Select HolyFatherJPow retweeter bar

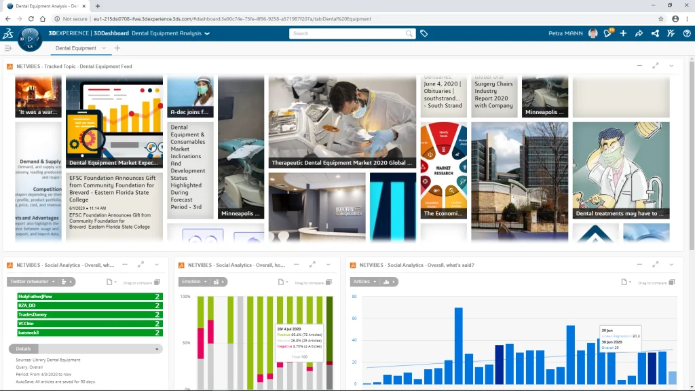90,296
